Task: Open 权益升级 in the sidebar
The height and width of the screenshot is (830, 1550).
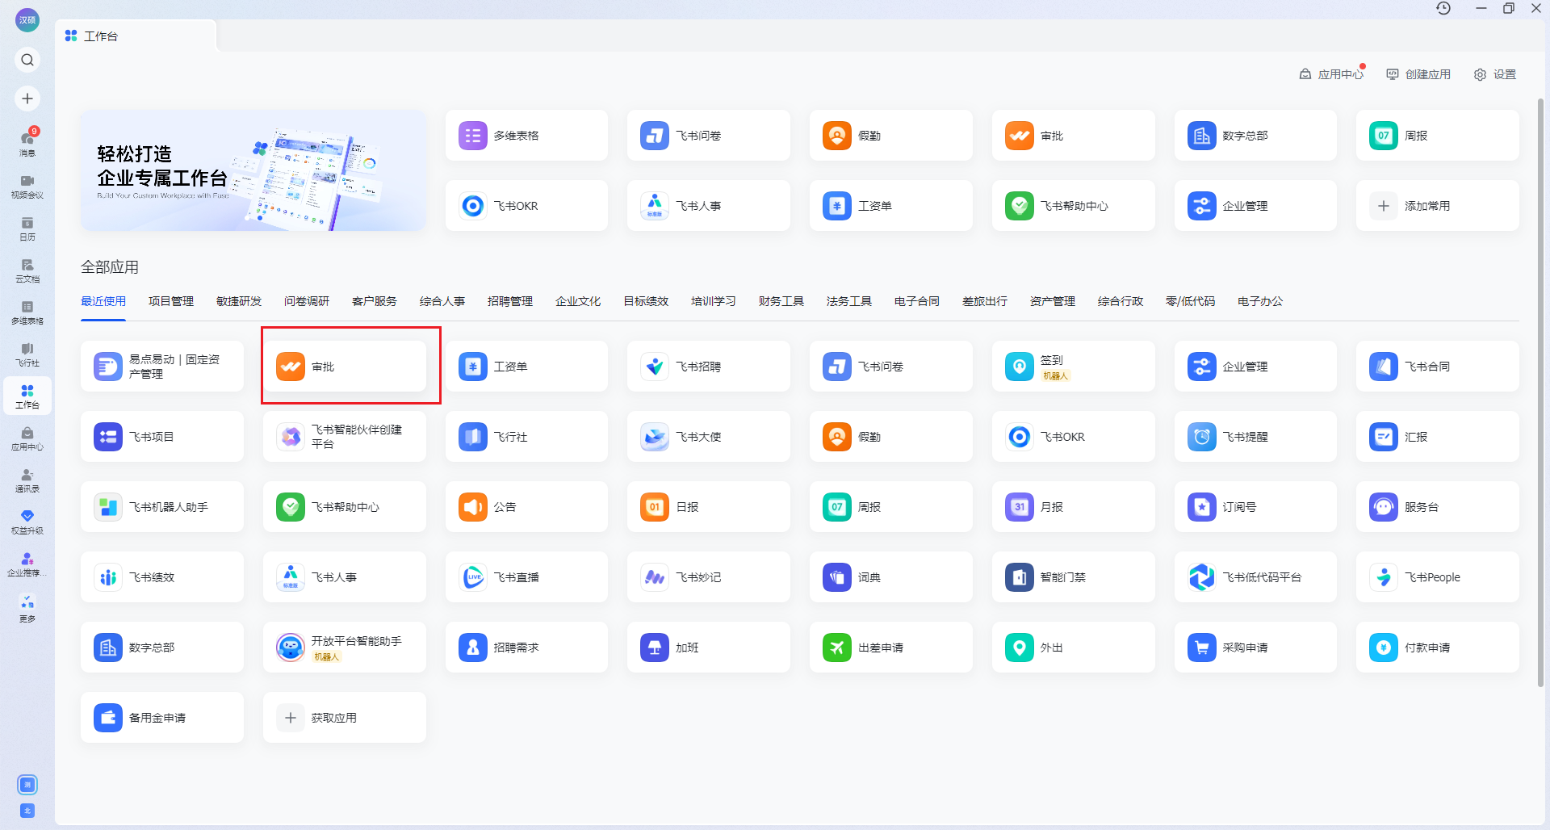Action: click(x=27, y=522)
